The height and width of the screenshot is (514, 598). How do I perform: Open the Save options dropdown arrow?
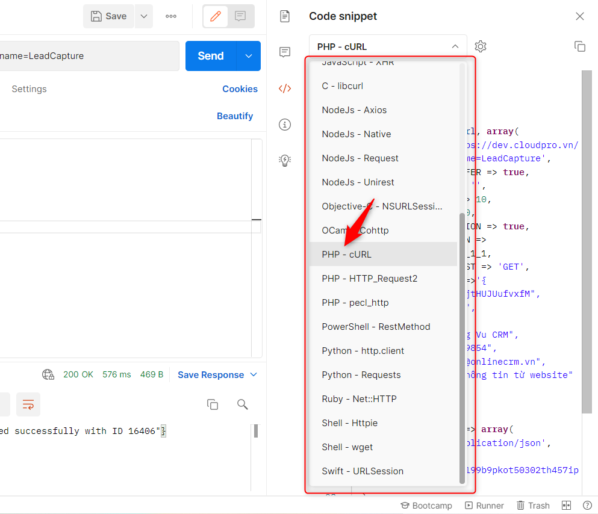click(x=144, y=16)
